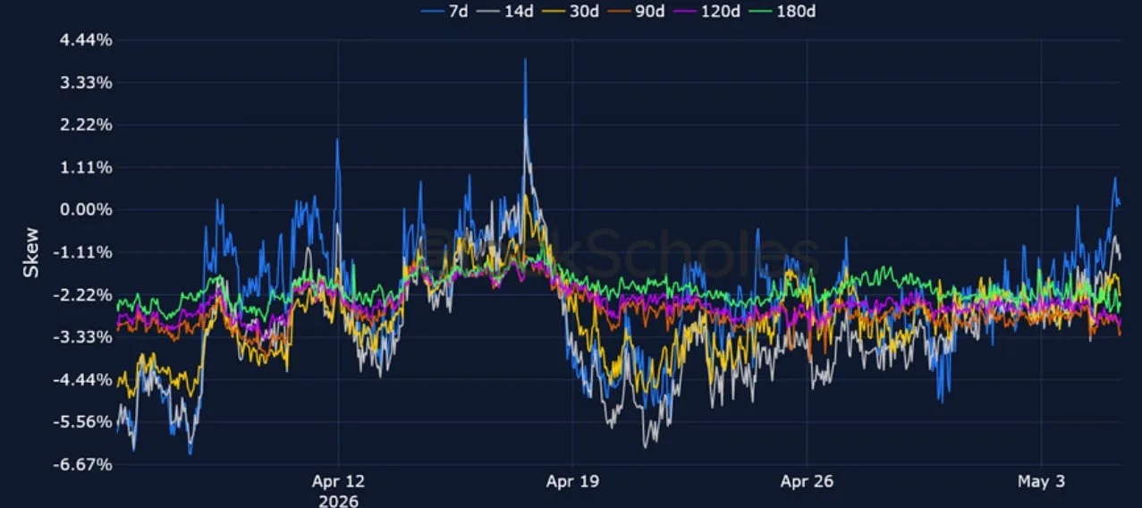Click the Apr 19 x-axis label

click(572, 481)
